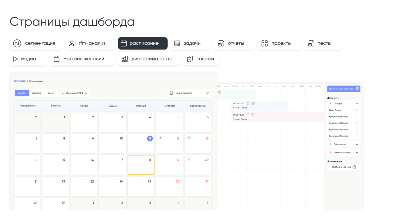Click the тесты document icon
The image size is (398, 223).
[311, 43]
